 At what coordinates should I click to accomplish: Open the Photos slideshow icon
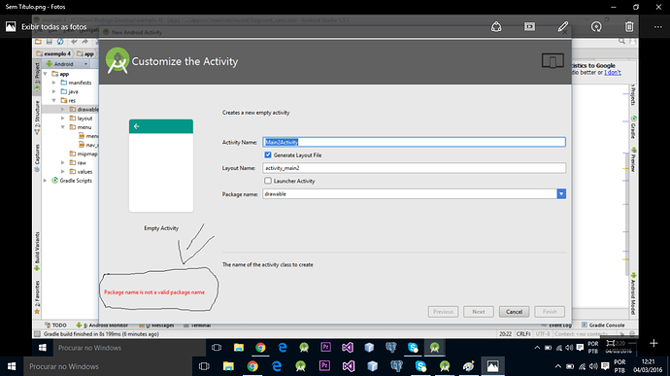(x=529, y=26)
